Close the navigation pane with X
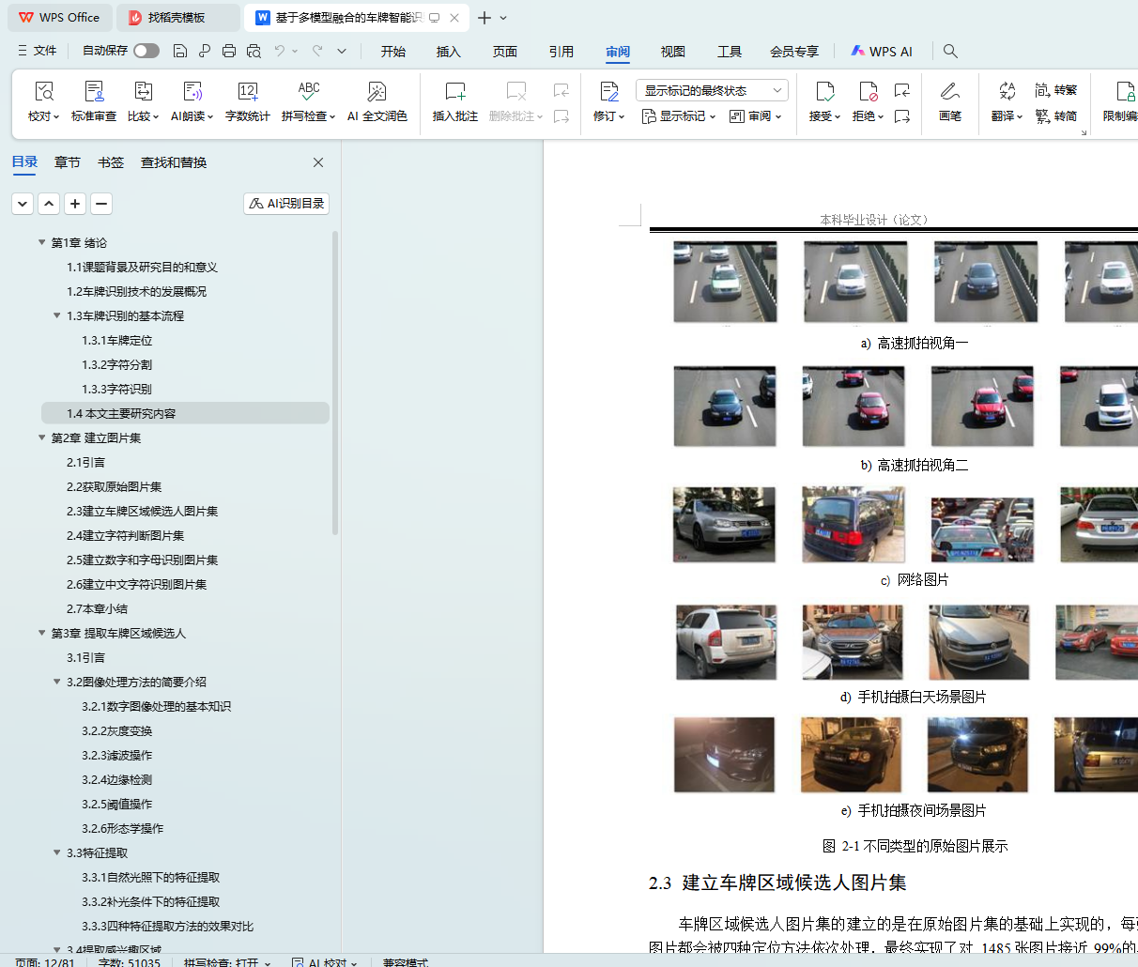1138x967 pixels. click(318, 162)
